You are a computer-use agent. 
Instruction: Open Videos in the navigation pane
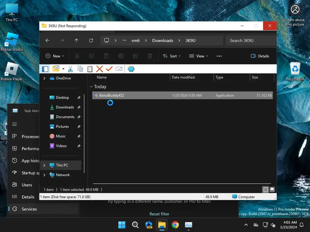coord(61,146)
